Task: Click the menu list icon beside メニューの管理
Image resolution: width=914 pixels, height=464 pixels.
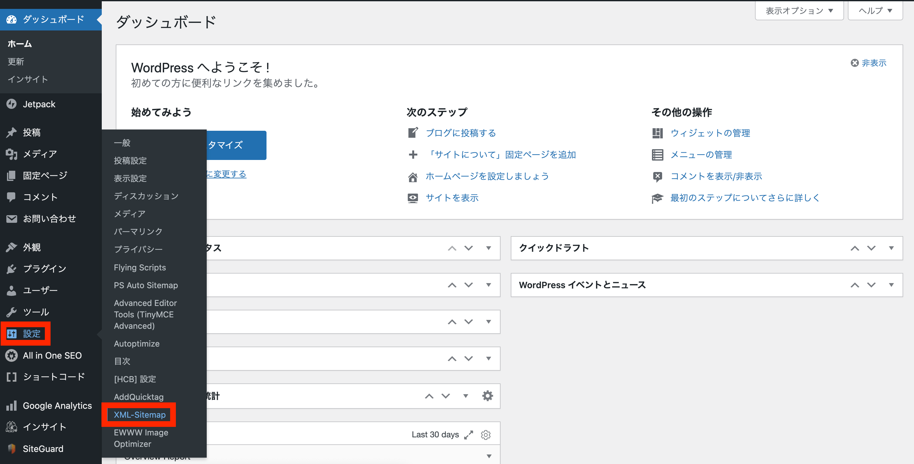Action: [657, 155]
